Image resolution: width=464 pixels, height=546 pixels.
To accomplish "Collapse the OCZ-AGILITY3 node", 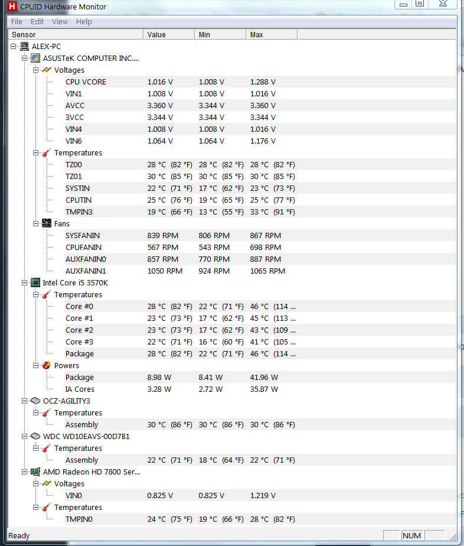I will click(25, 401).
